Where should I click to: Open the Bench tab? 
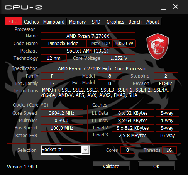(135, 22)
